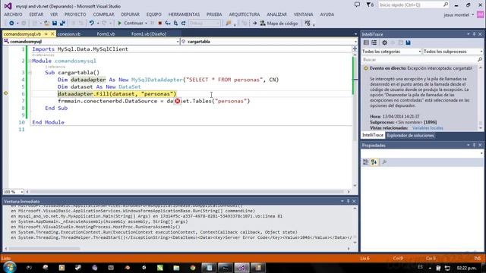Stop debugging with the red square icon
The height and width of the screenshot is (273, 486).
point(160,24)
